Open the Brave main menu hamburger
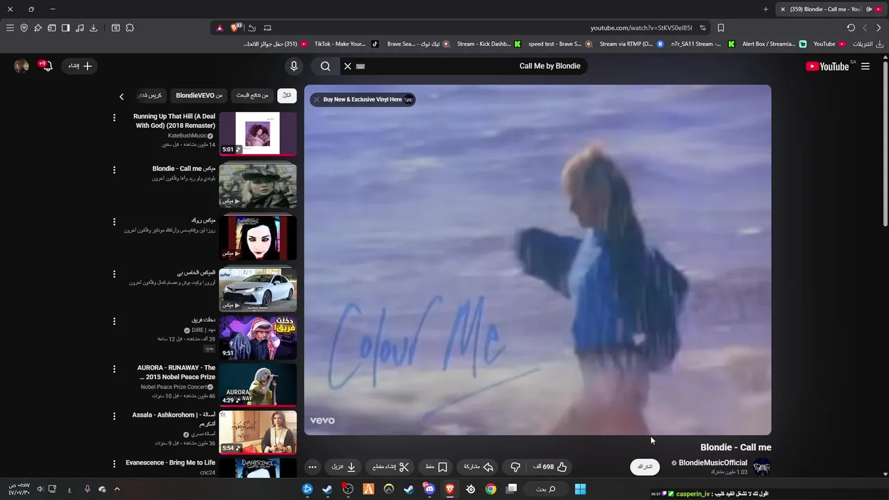889x500 pixels. coord(10,28)
